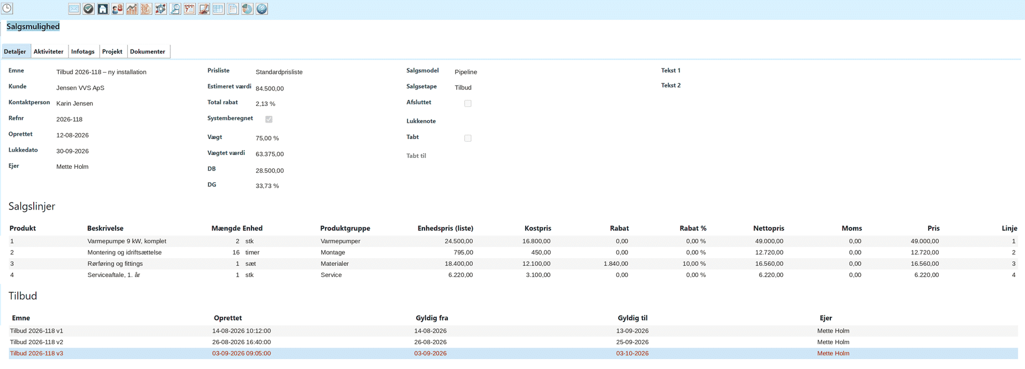Screen dimensions: 1025x369
Task: Click Rabat cell 1.840,00
Action: point(616,264)
